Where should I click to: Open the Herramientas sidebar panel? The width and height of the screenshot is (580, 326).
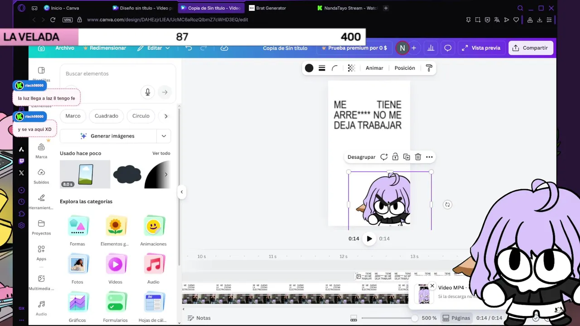[x=41, y=202]
